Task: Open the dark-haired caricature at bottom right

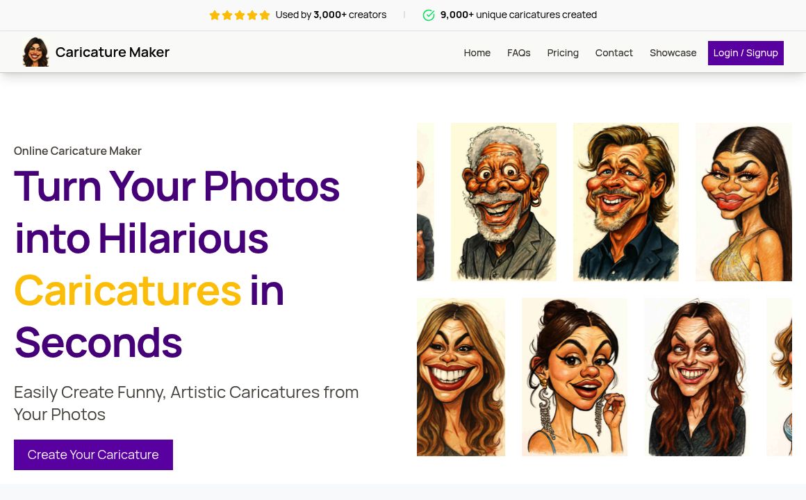Action: coord(697,376)
